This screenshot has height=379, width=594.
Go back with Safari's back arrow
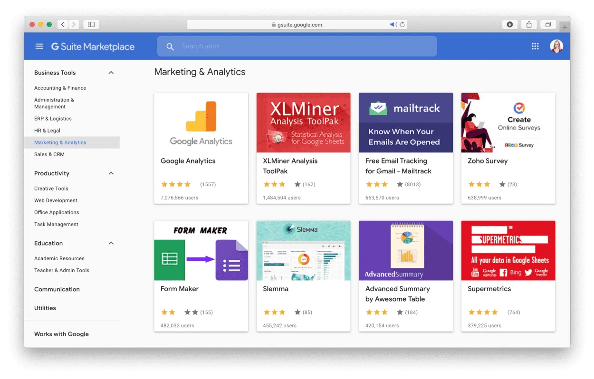click(x=63, y=24)
